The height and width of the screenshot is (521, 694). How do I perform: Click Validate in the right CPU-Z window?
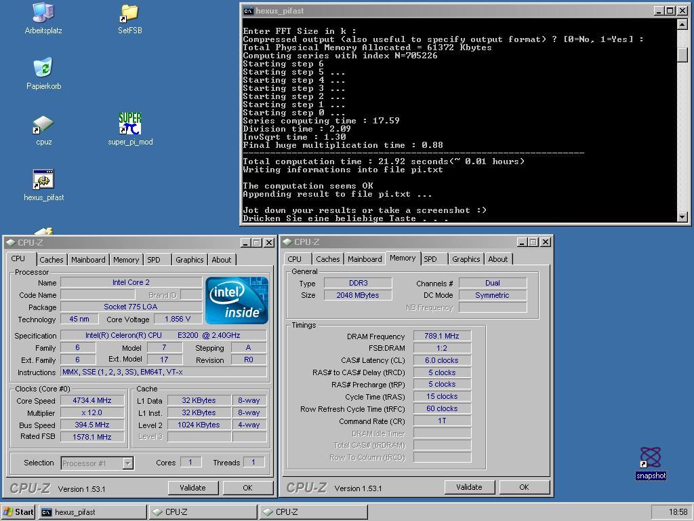point(469,487)
